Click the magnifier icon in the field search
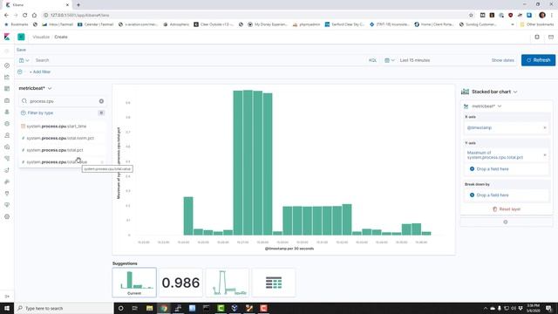The width and height of the screenshot is (558, 314). (24, 101)
